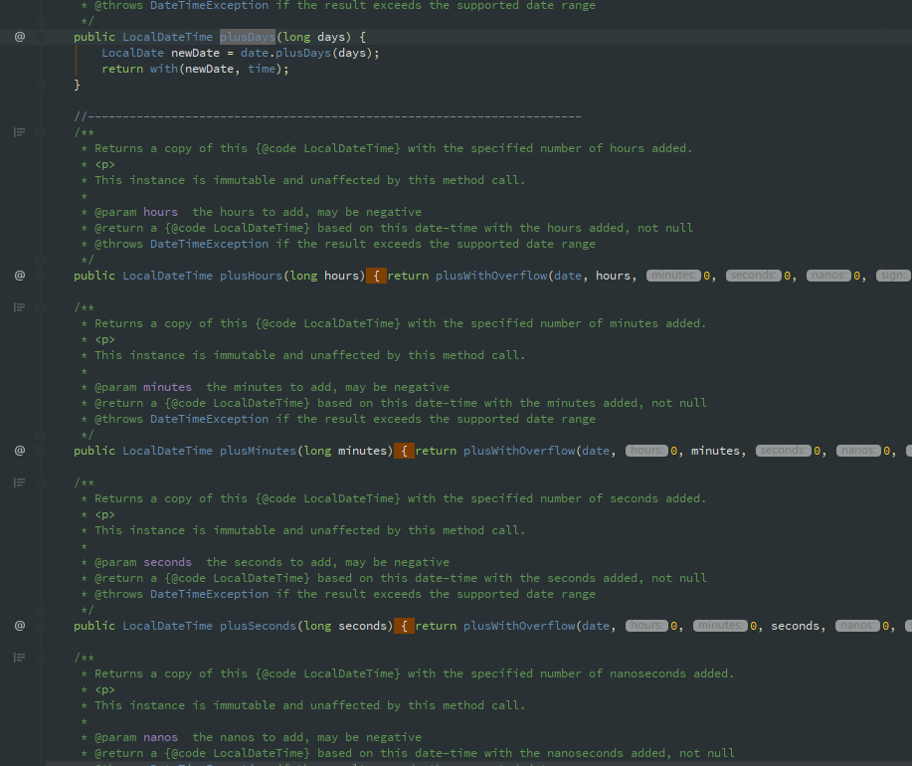Click 'nanos:' hint in plusHours line

(828, 276)
